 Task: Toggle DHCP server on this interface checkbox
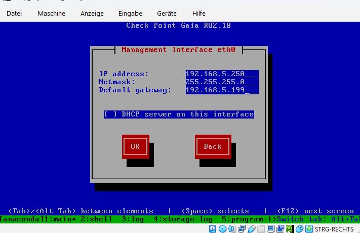click(x=179, y=114)
